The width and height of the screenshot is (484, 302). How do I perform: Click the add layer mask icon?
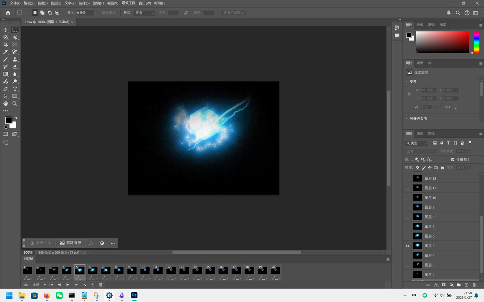[x=443, y=285]
